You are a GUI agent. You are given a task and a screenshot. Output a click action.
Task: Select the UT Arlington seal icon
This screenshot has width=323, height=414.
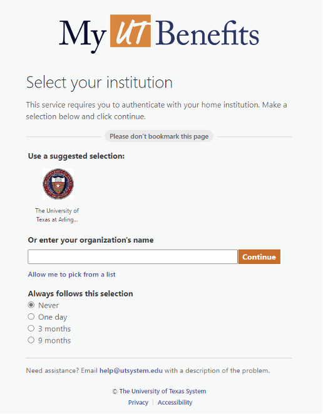coord(58,184)
